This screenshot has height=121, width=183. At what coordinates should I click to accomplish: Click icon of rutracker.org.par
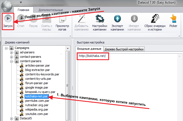22,105
